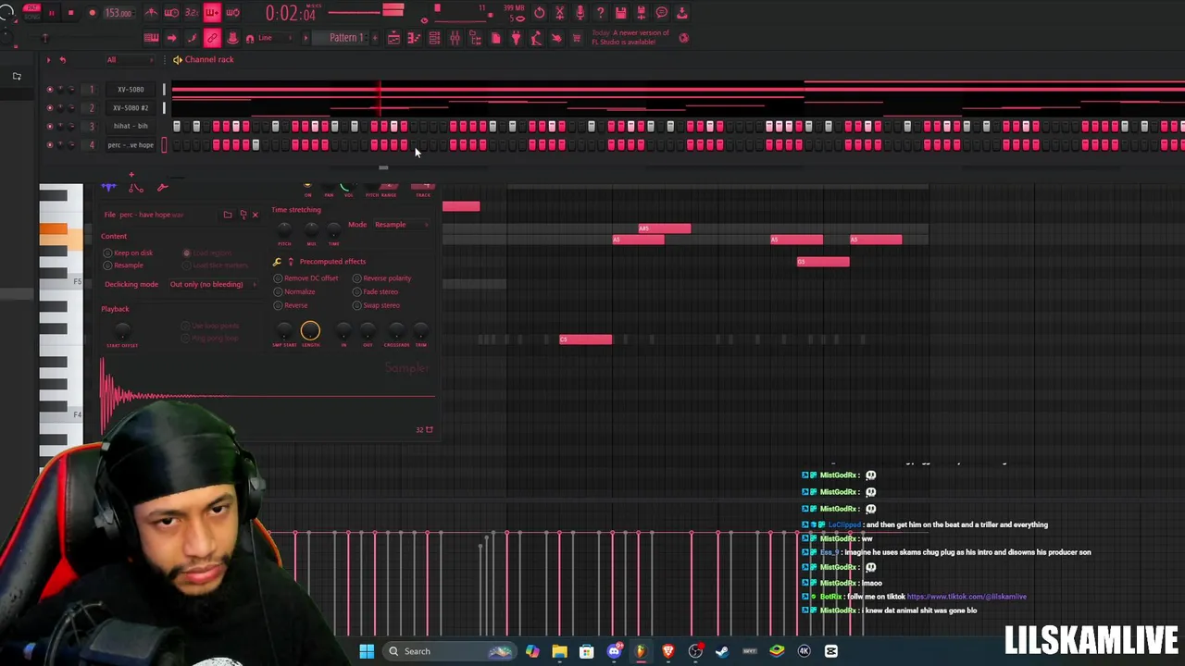Enable Reverse polarity option
The image size is (1185, 666).
[x=381, y=278]
